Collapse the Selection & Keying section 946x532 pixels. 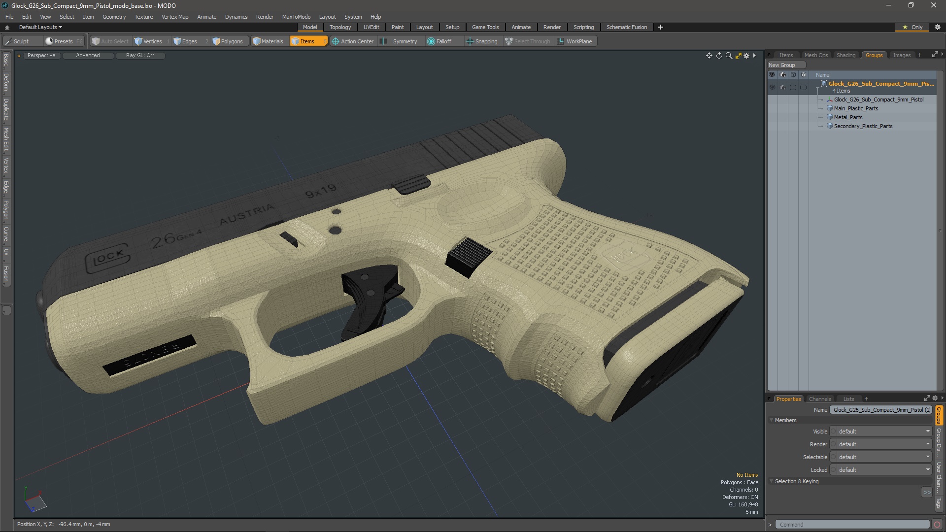[772, 481]
